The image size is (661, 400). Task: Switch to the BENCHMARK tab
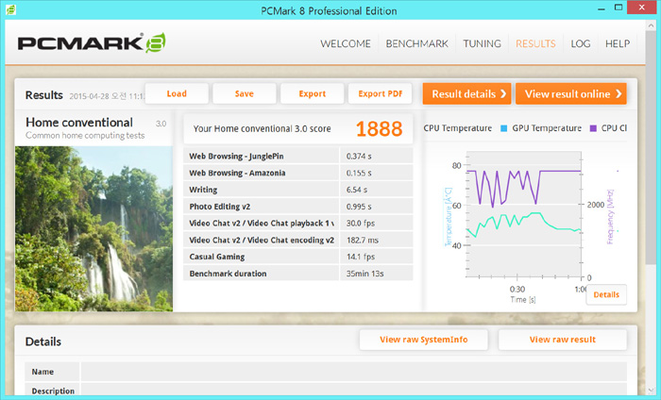[x=417, y=43]
